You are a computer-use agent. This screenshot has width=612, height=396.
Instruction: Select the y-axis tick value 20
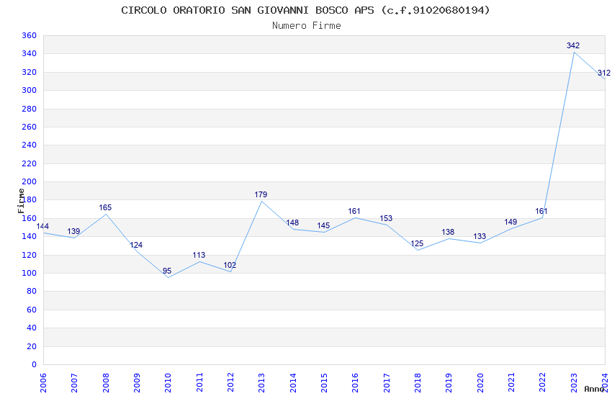(32, 346)
